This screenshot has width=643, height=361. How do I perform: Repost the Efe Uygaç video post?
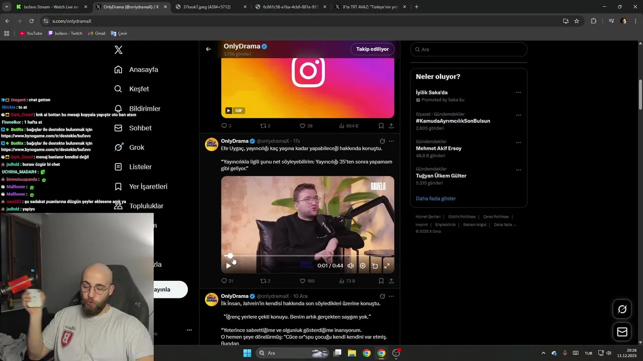265,281
